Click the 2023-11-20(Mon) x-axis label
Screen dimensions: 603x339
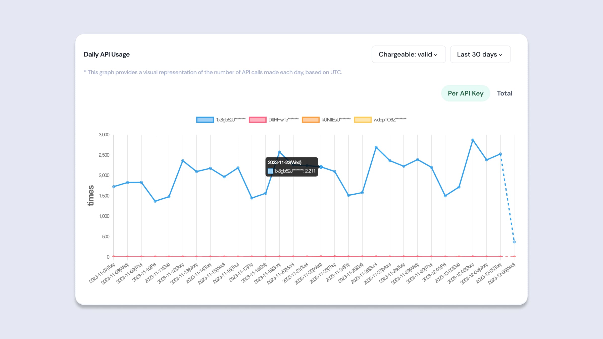(x=281, y=273)
